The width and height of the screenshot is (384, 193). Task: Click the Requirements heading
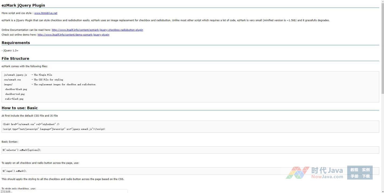[16, 43]
